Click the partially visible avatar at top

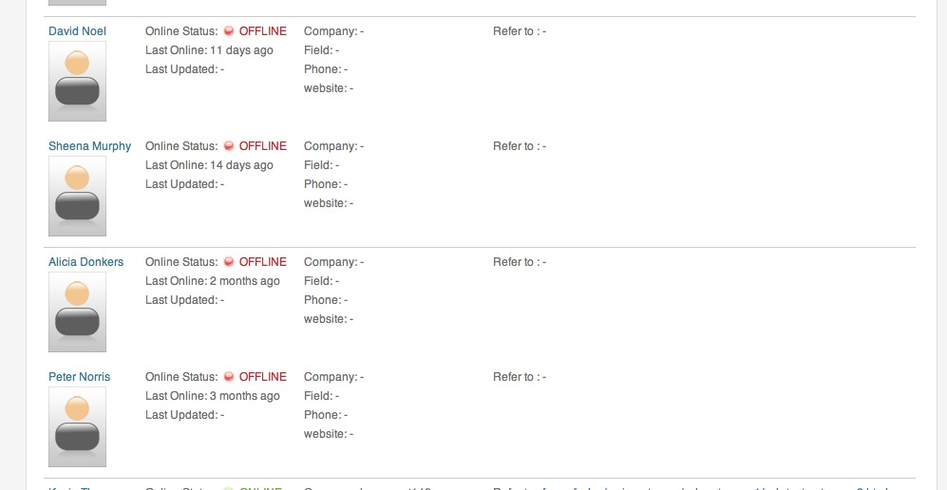[77, 3]
